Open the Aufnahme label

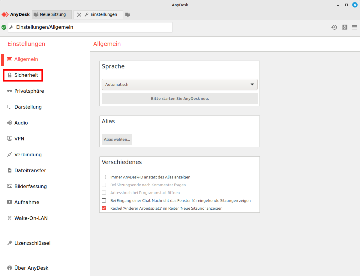coord(27,202)
